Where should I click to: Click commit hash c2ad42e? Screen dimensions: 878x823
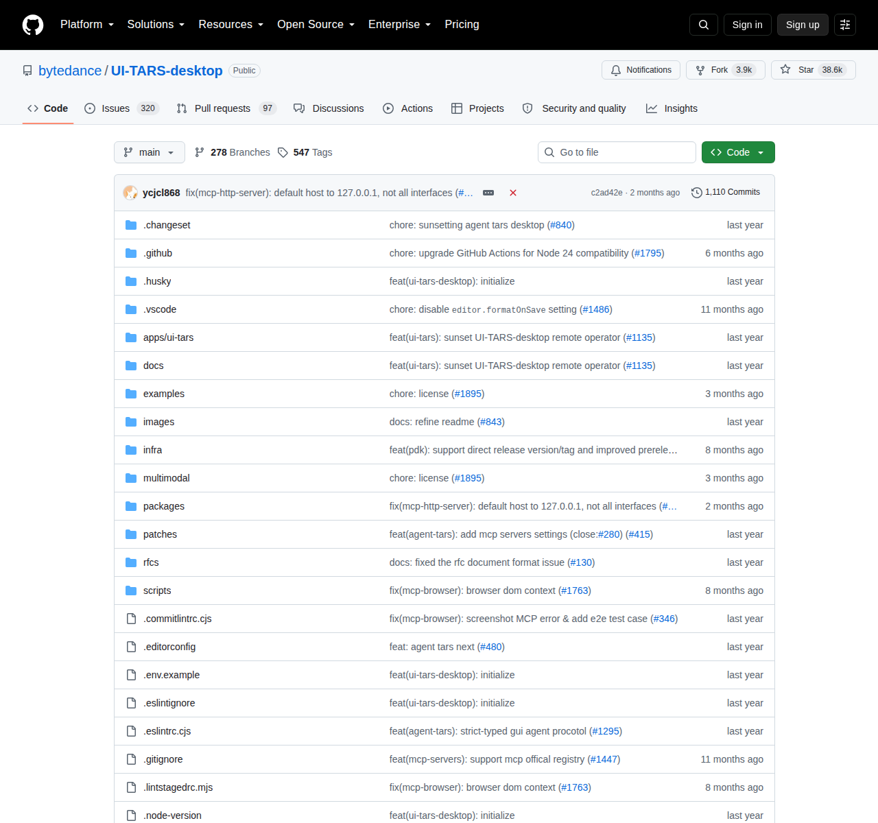click(x=606, y=193)
